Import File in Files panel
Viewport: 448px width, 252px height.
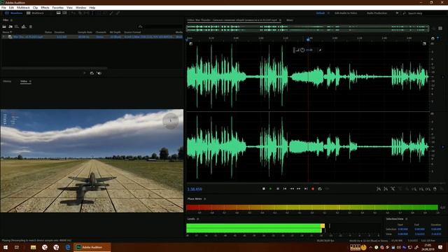(10, 27)
